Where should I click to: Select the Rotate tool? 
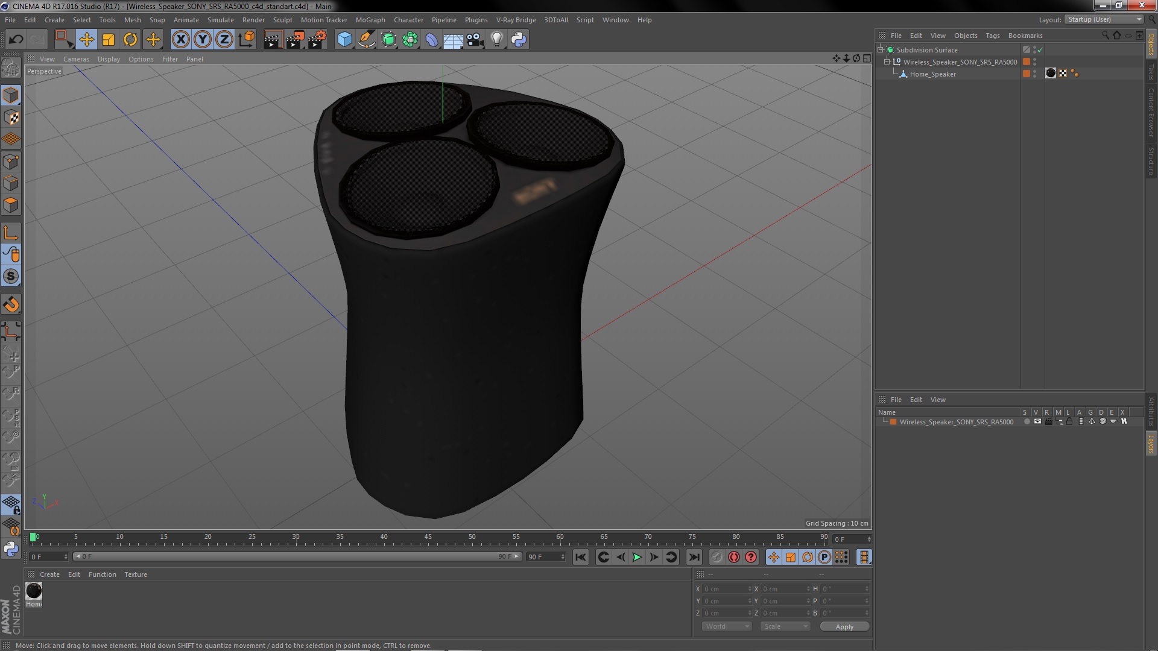(x=130, y=40)
